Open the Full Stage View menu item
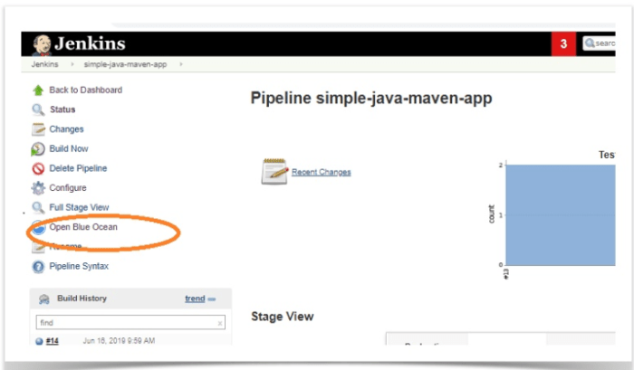The image size is (634, 370). tap(79, 208)
